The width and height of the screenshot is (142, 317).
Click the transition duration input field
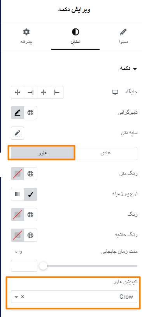click(24, 266)
